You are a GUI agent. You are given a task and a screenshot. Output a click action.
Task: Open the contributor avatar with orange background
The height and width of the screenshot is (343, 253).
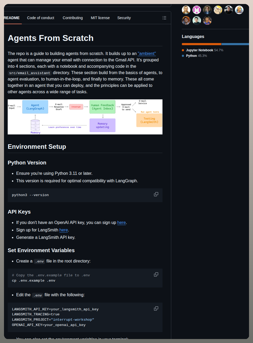pyautogui.click(x=186, y=20)
